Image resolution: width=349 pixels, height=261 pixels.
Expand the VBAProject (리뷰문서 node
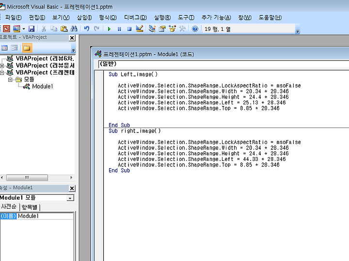(x=2, y=66)
